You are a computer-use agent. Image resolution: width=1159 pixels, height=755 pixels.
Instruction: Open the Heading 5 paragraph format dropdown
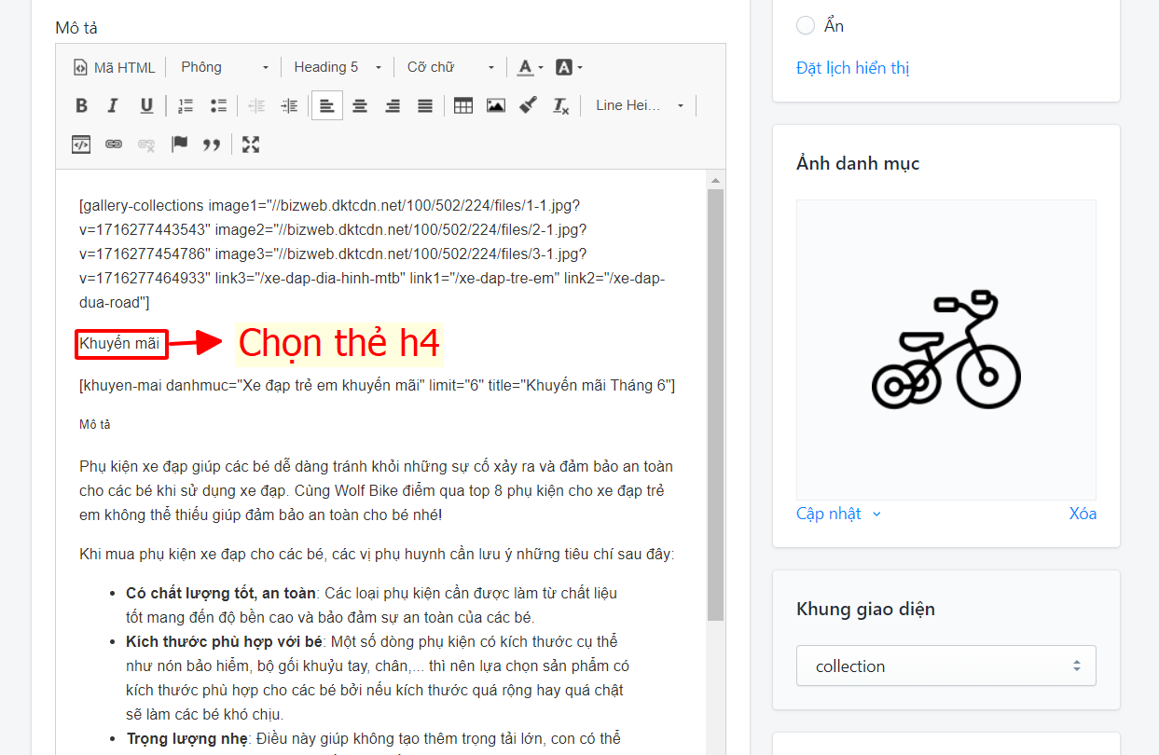pyautogui.click(x=338, y=67)
